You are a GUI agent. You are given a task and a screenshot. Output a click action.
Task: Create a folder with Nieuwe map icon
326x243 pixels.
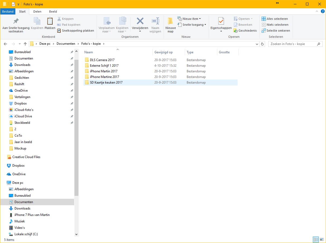(170, 21)
